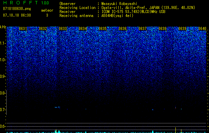Click the 0632 time marker

tap(43, 29)
